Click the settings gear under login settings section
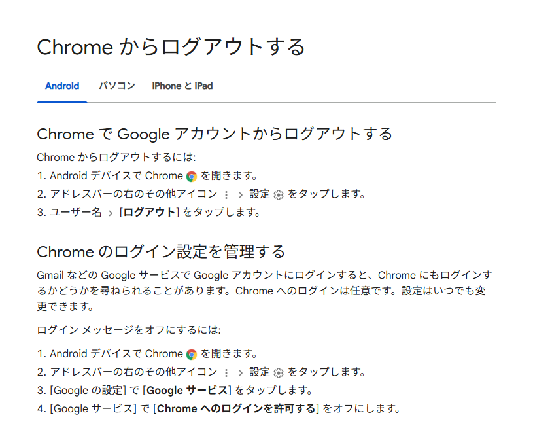This screenshot has height=428, width=533. [x=279, y=372]
